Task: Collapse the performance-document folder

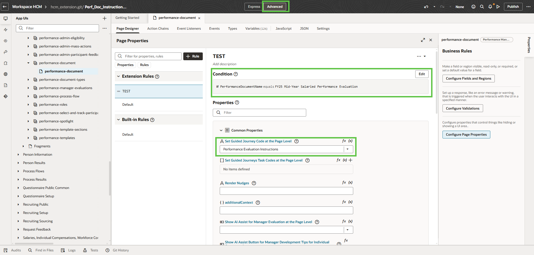Action: [x=28, y=63]
